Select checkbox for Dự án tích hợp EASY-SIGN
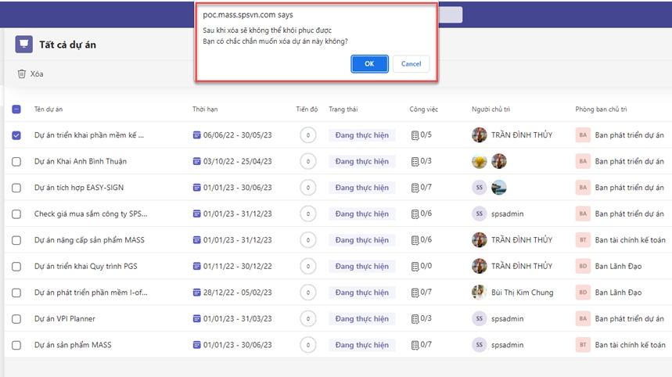The image size is (672, 377). 16,188
